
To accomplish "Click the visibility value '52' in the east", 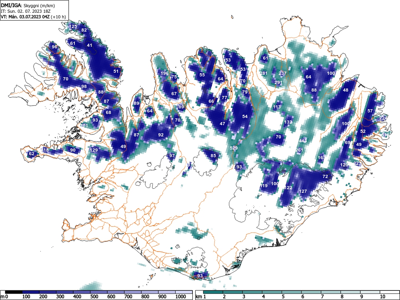I will point(363,131).
